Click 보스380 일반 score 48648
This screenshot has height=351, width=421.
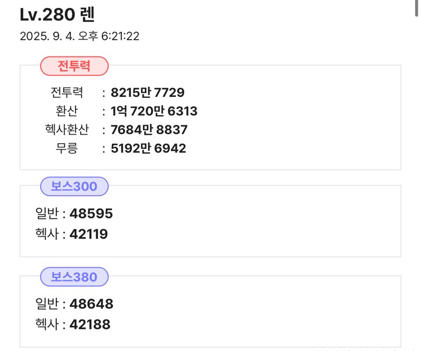92,304
